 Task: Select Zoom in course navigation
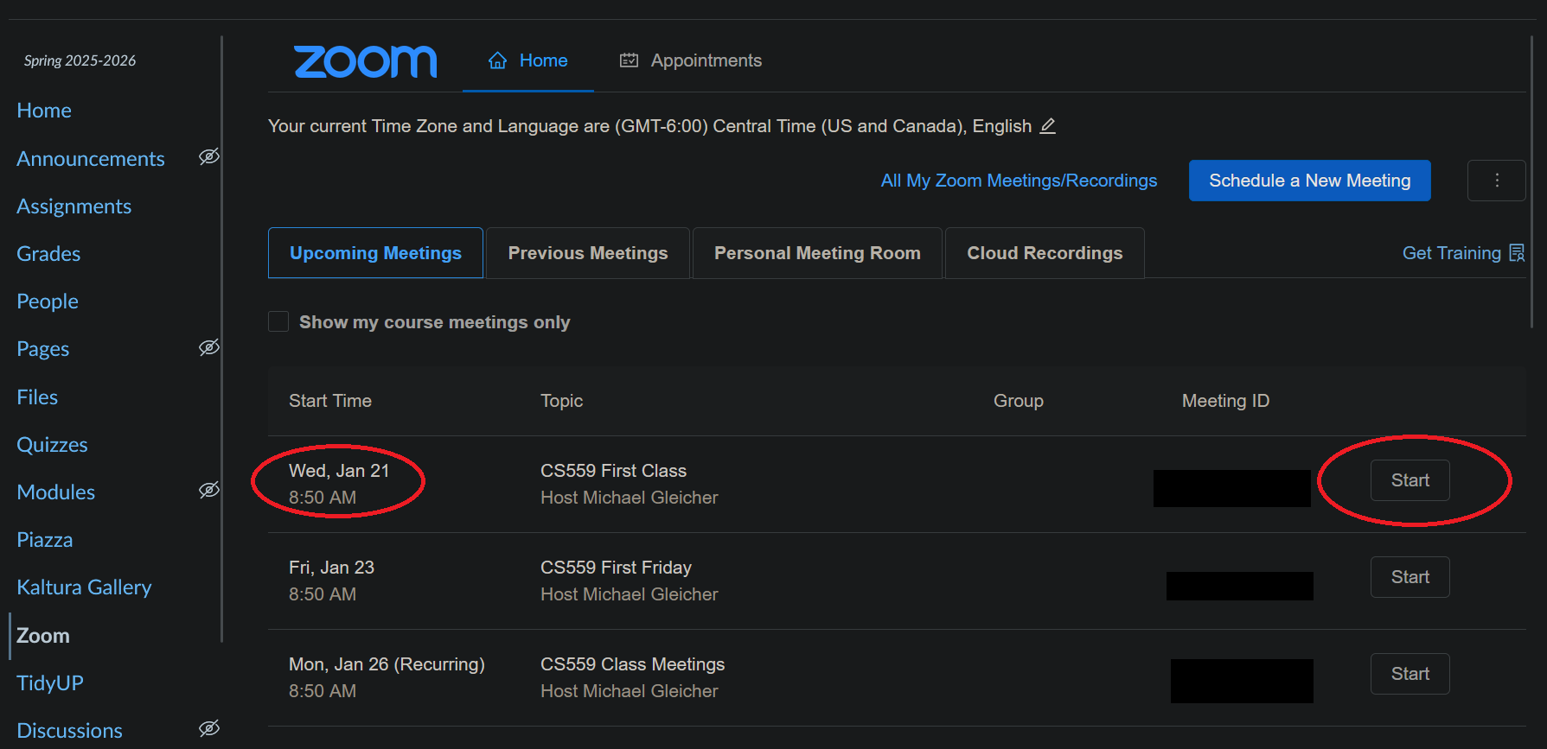pyautogui.click(x=43, y=636)
